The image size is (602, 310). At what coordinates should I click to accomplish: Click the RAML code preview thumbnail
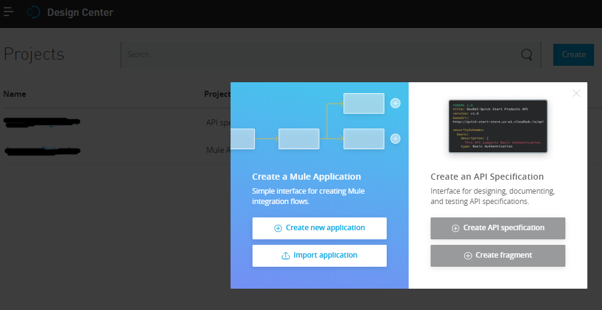[498, 126]
